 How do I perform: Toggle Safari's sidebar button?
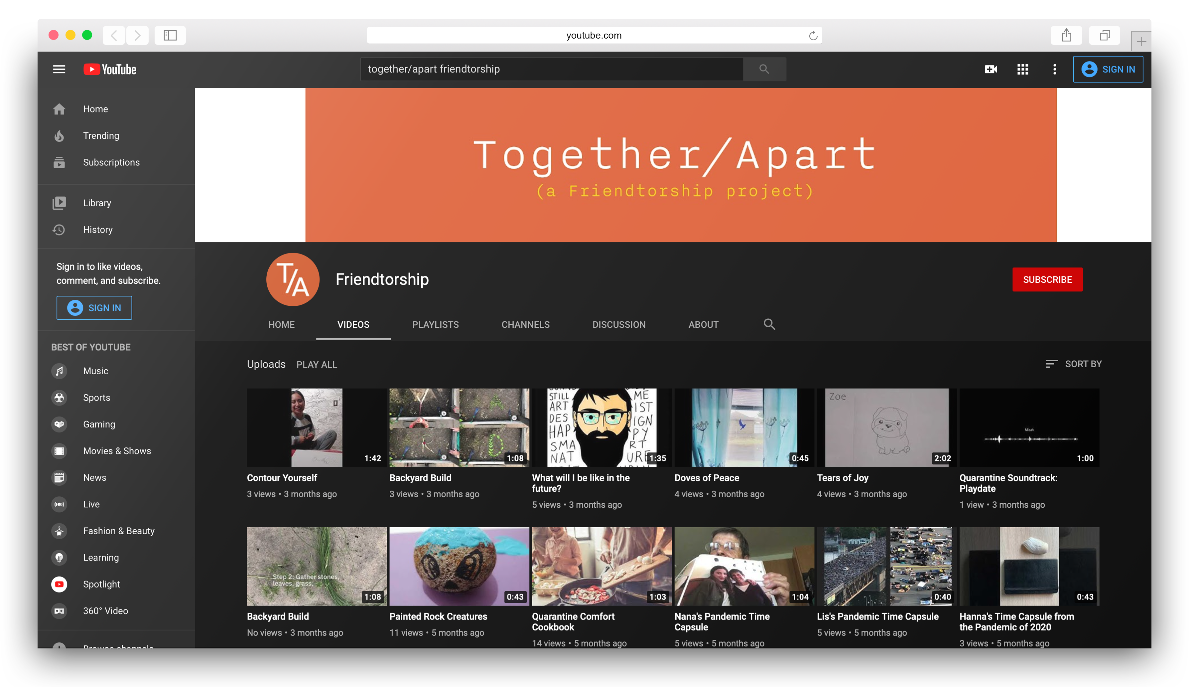coord(170,35)
